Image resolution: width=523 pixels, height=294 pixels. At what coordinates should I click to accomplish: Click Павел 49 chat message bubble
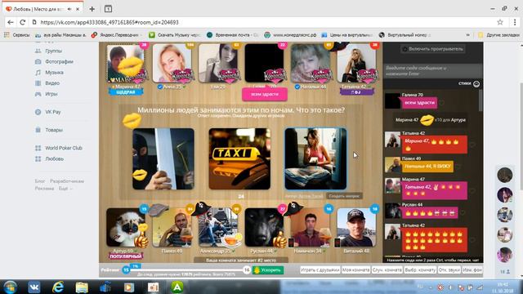point(427,167)
